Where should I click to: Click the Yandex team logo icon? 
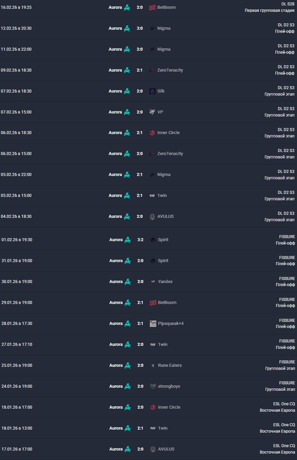click(x=153, y=282)
